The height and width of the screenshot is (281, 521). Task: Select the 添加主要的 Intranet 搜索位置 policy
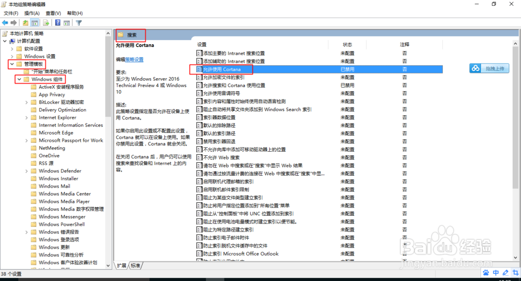pyautogui.click(x=234, y=53)
